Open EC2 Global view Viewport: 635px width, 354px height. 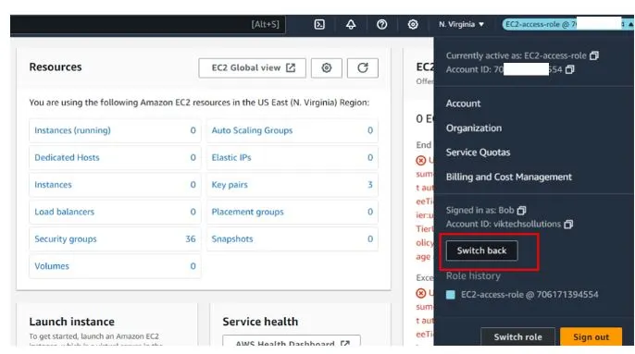(x=252, y=68)
